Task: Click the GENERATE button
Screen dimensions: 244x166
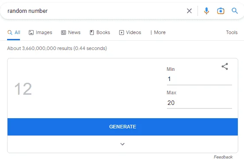Action: (x=123, y=127)
